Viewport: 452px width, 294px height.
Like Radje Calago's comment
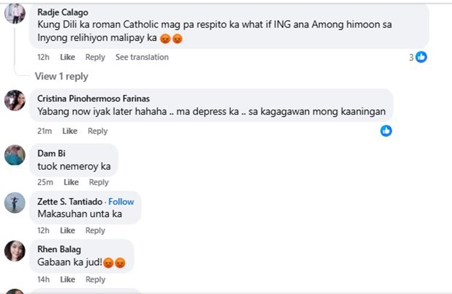67,57
